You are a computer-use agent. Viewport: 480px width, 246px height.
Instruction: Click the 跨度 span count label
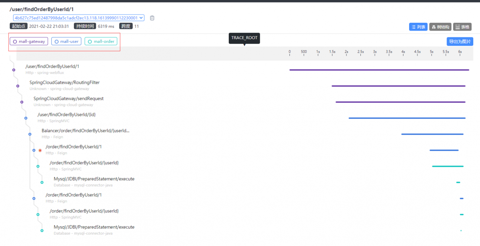pyautogui.click(x=126, y=26)
